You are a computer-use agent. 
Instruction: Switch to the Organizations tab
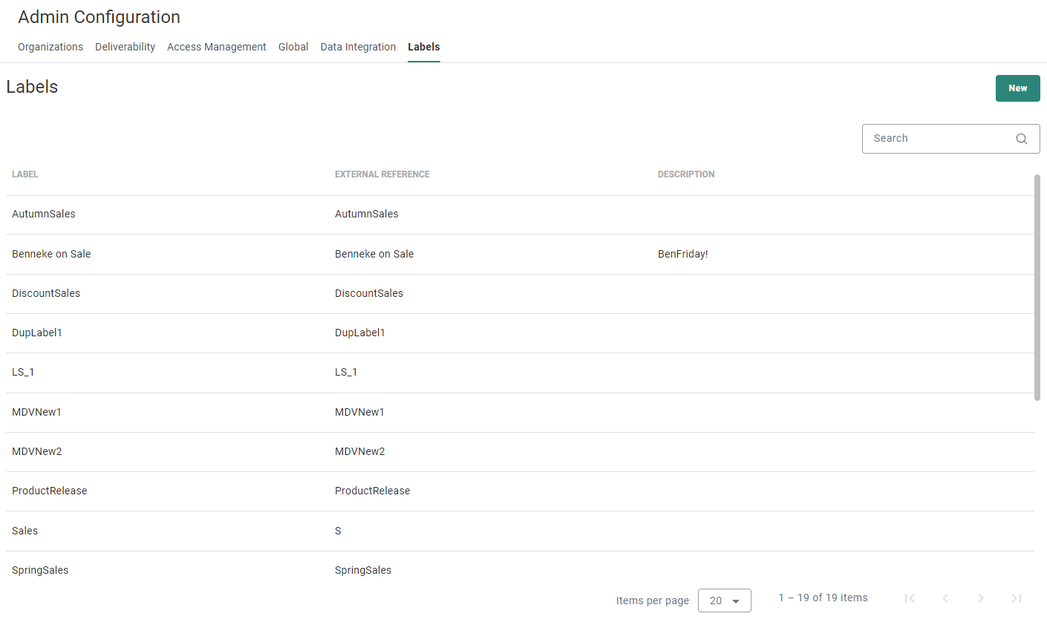[50, 47]
